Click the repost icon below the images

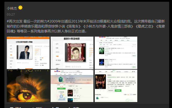[x=33, y=107]
